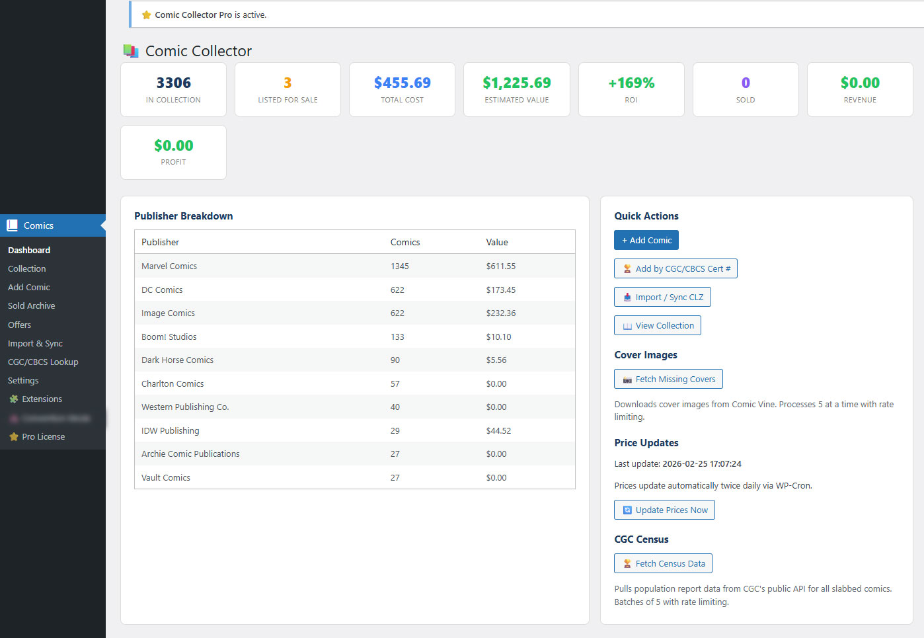Click the Pro License star icon
The image size is (924, 638).
[x=13, y=437]
